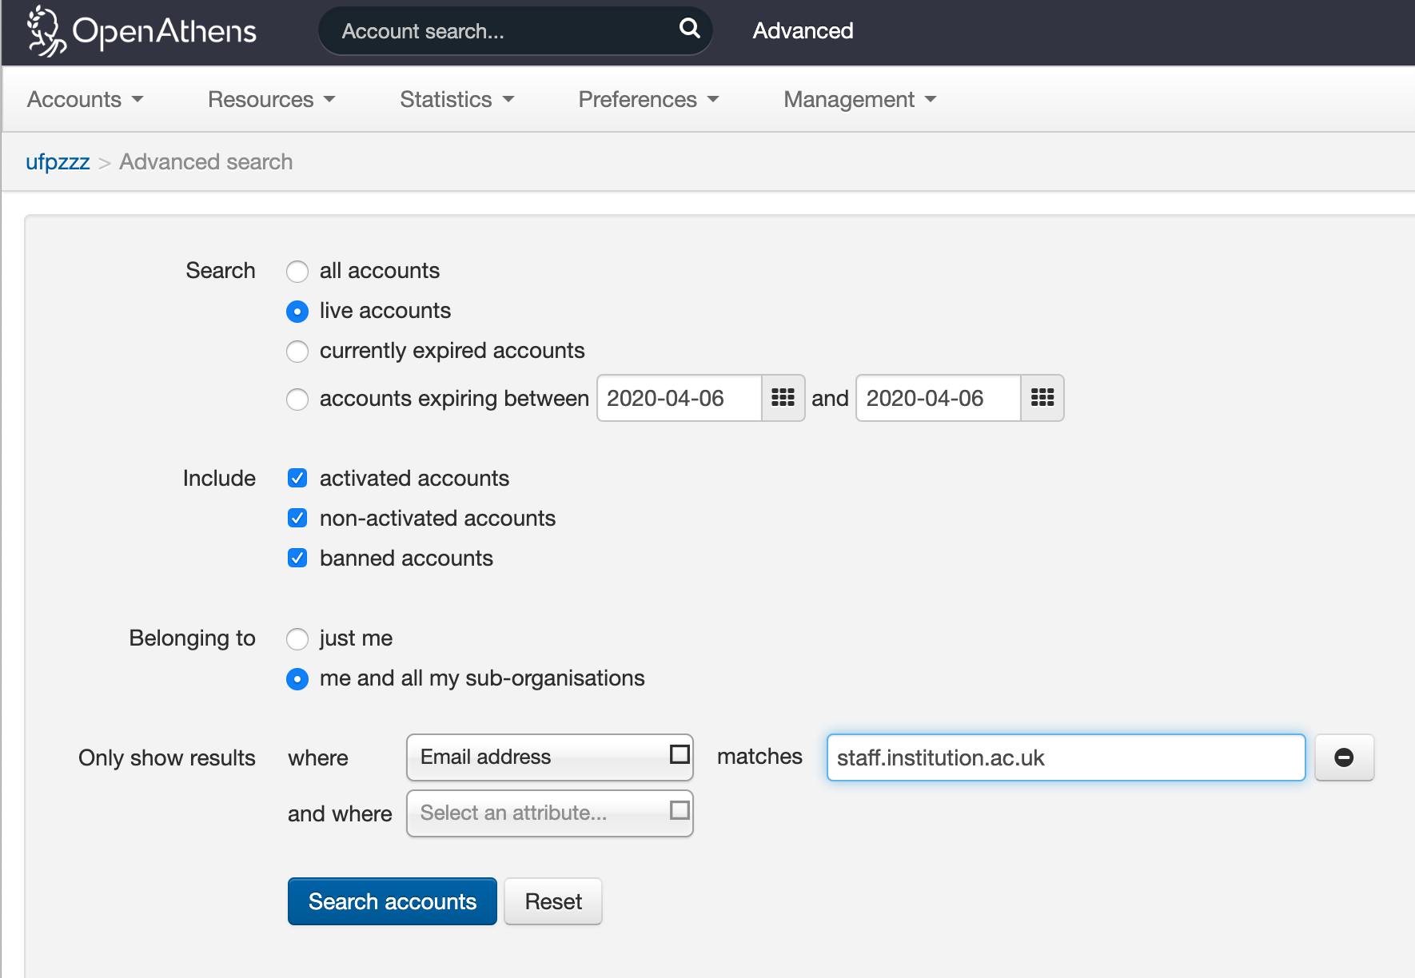Screen dimensions: 1415x978
Task: Click the Advanced search link
Action: tap(803, 30)
